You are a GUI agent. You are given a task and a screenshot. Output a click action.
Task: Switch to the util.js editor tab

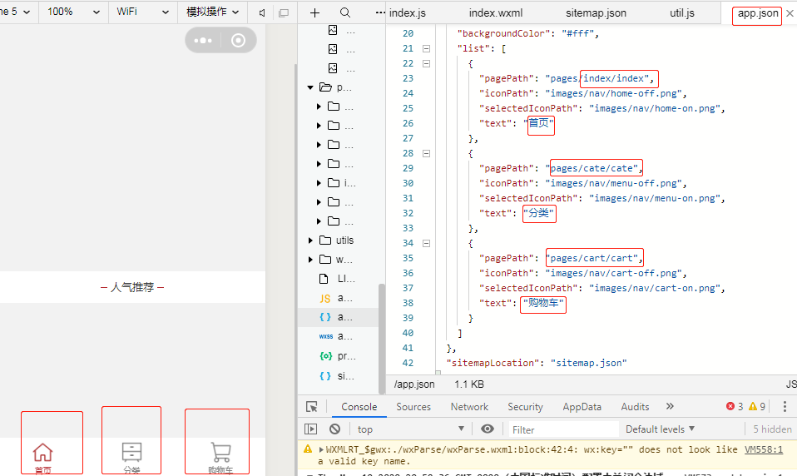(x=682, y=13)
